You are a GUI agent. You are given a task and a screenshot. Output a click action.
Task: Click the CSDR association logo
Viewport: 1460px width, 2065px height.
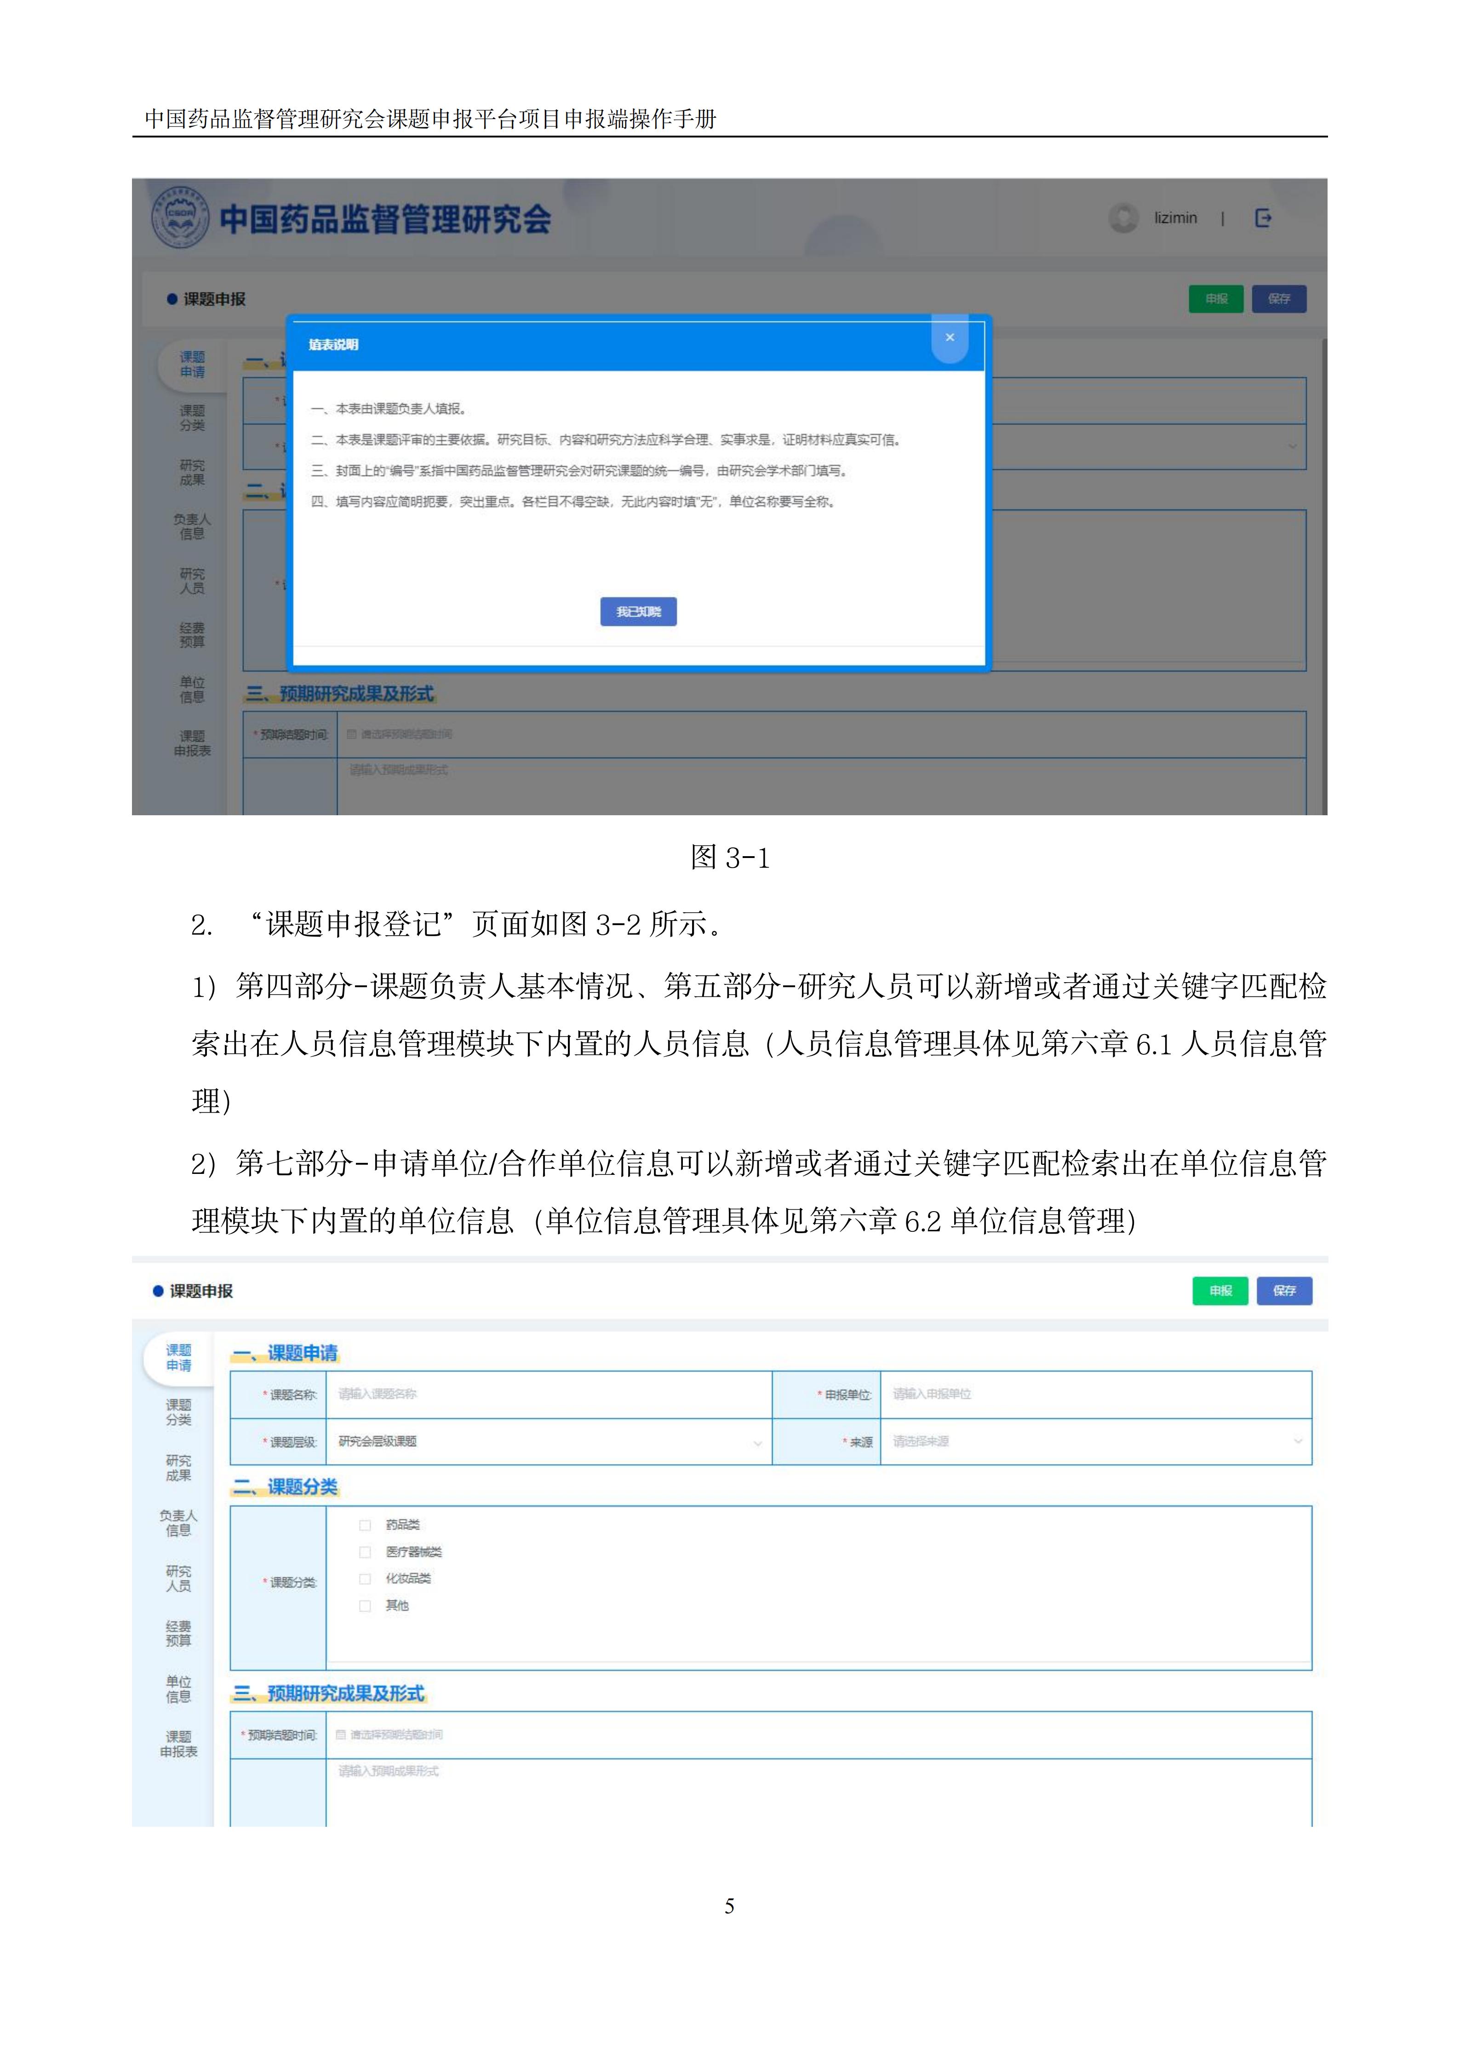coord(180,217)
